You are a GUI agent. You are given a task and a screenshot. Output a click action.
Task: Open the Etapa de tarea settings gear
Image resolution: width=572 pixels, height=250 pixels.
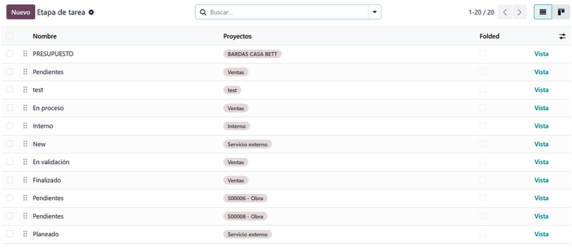click(x=91, y=12)
